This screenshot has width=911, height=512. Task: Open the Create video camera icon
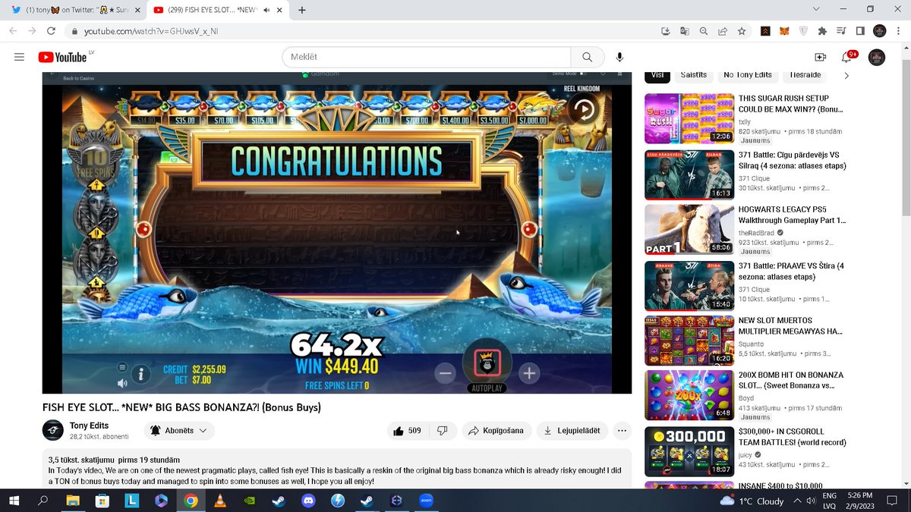tap(820, 57)
